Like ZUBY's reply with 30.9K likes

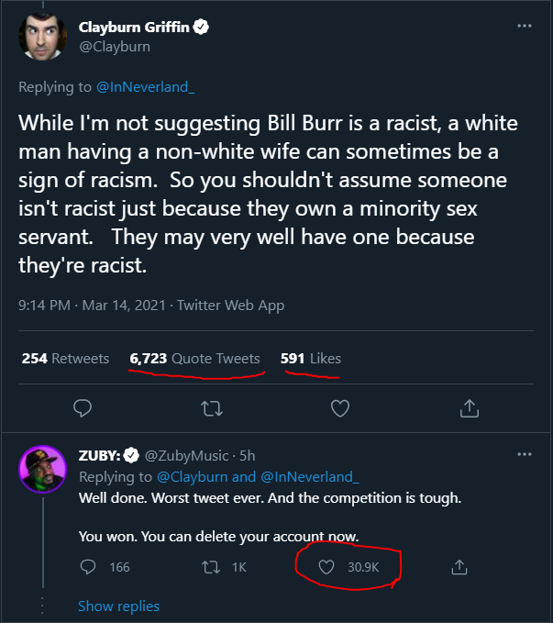(x=326, y=567)
